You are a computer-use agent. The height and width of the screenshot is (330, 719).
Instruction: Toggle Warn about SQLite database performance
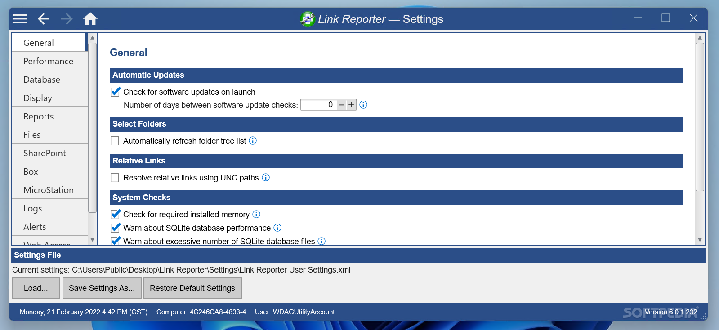(115, 228)
